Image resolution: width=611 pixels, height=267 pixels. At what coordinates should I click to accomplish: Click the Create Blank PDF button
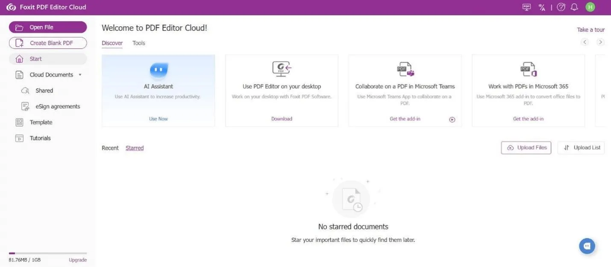[x=48, y=43]
